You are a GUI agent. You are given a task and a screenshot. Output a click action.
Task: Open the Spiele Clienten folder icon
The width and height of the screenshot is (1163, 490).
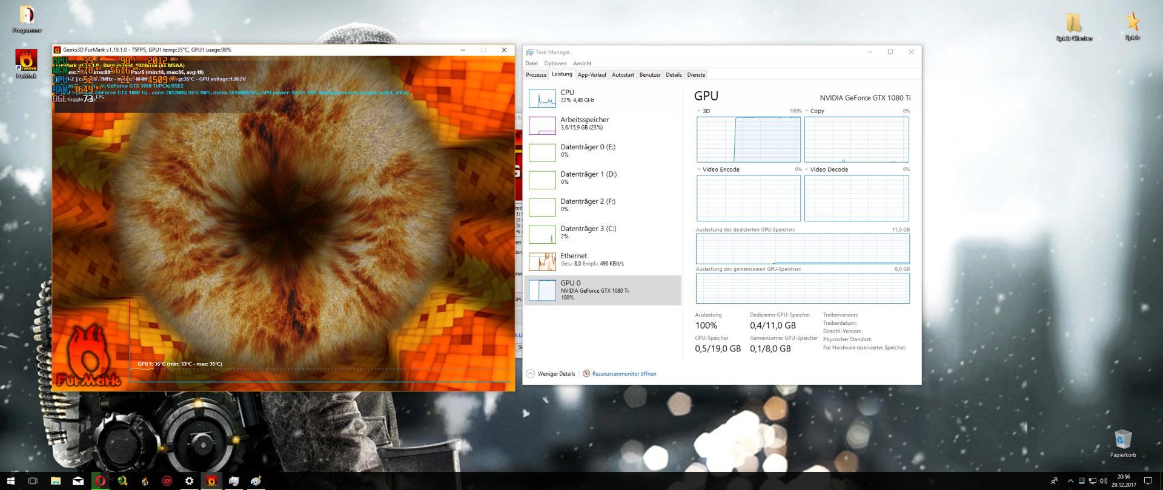(1074, 27)
